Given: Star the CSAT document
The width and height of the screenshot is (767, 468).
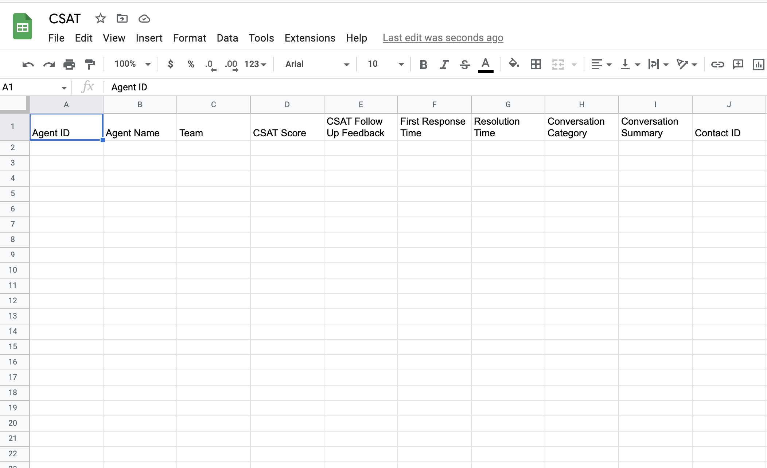Looking at the screenshot, I should click(100, 18).
